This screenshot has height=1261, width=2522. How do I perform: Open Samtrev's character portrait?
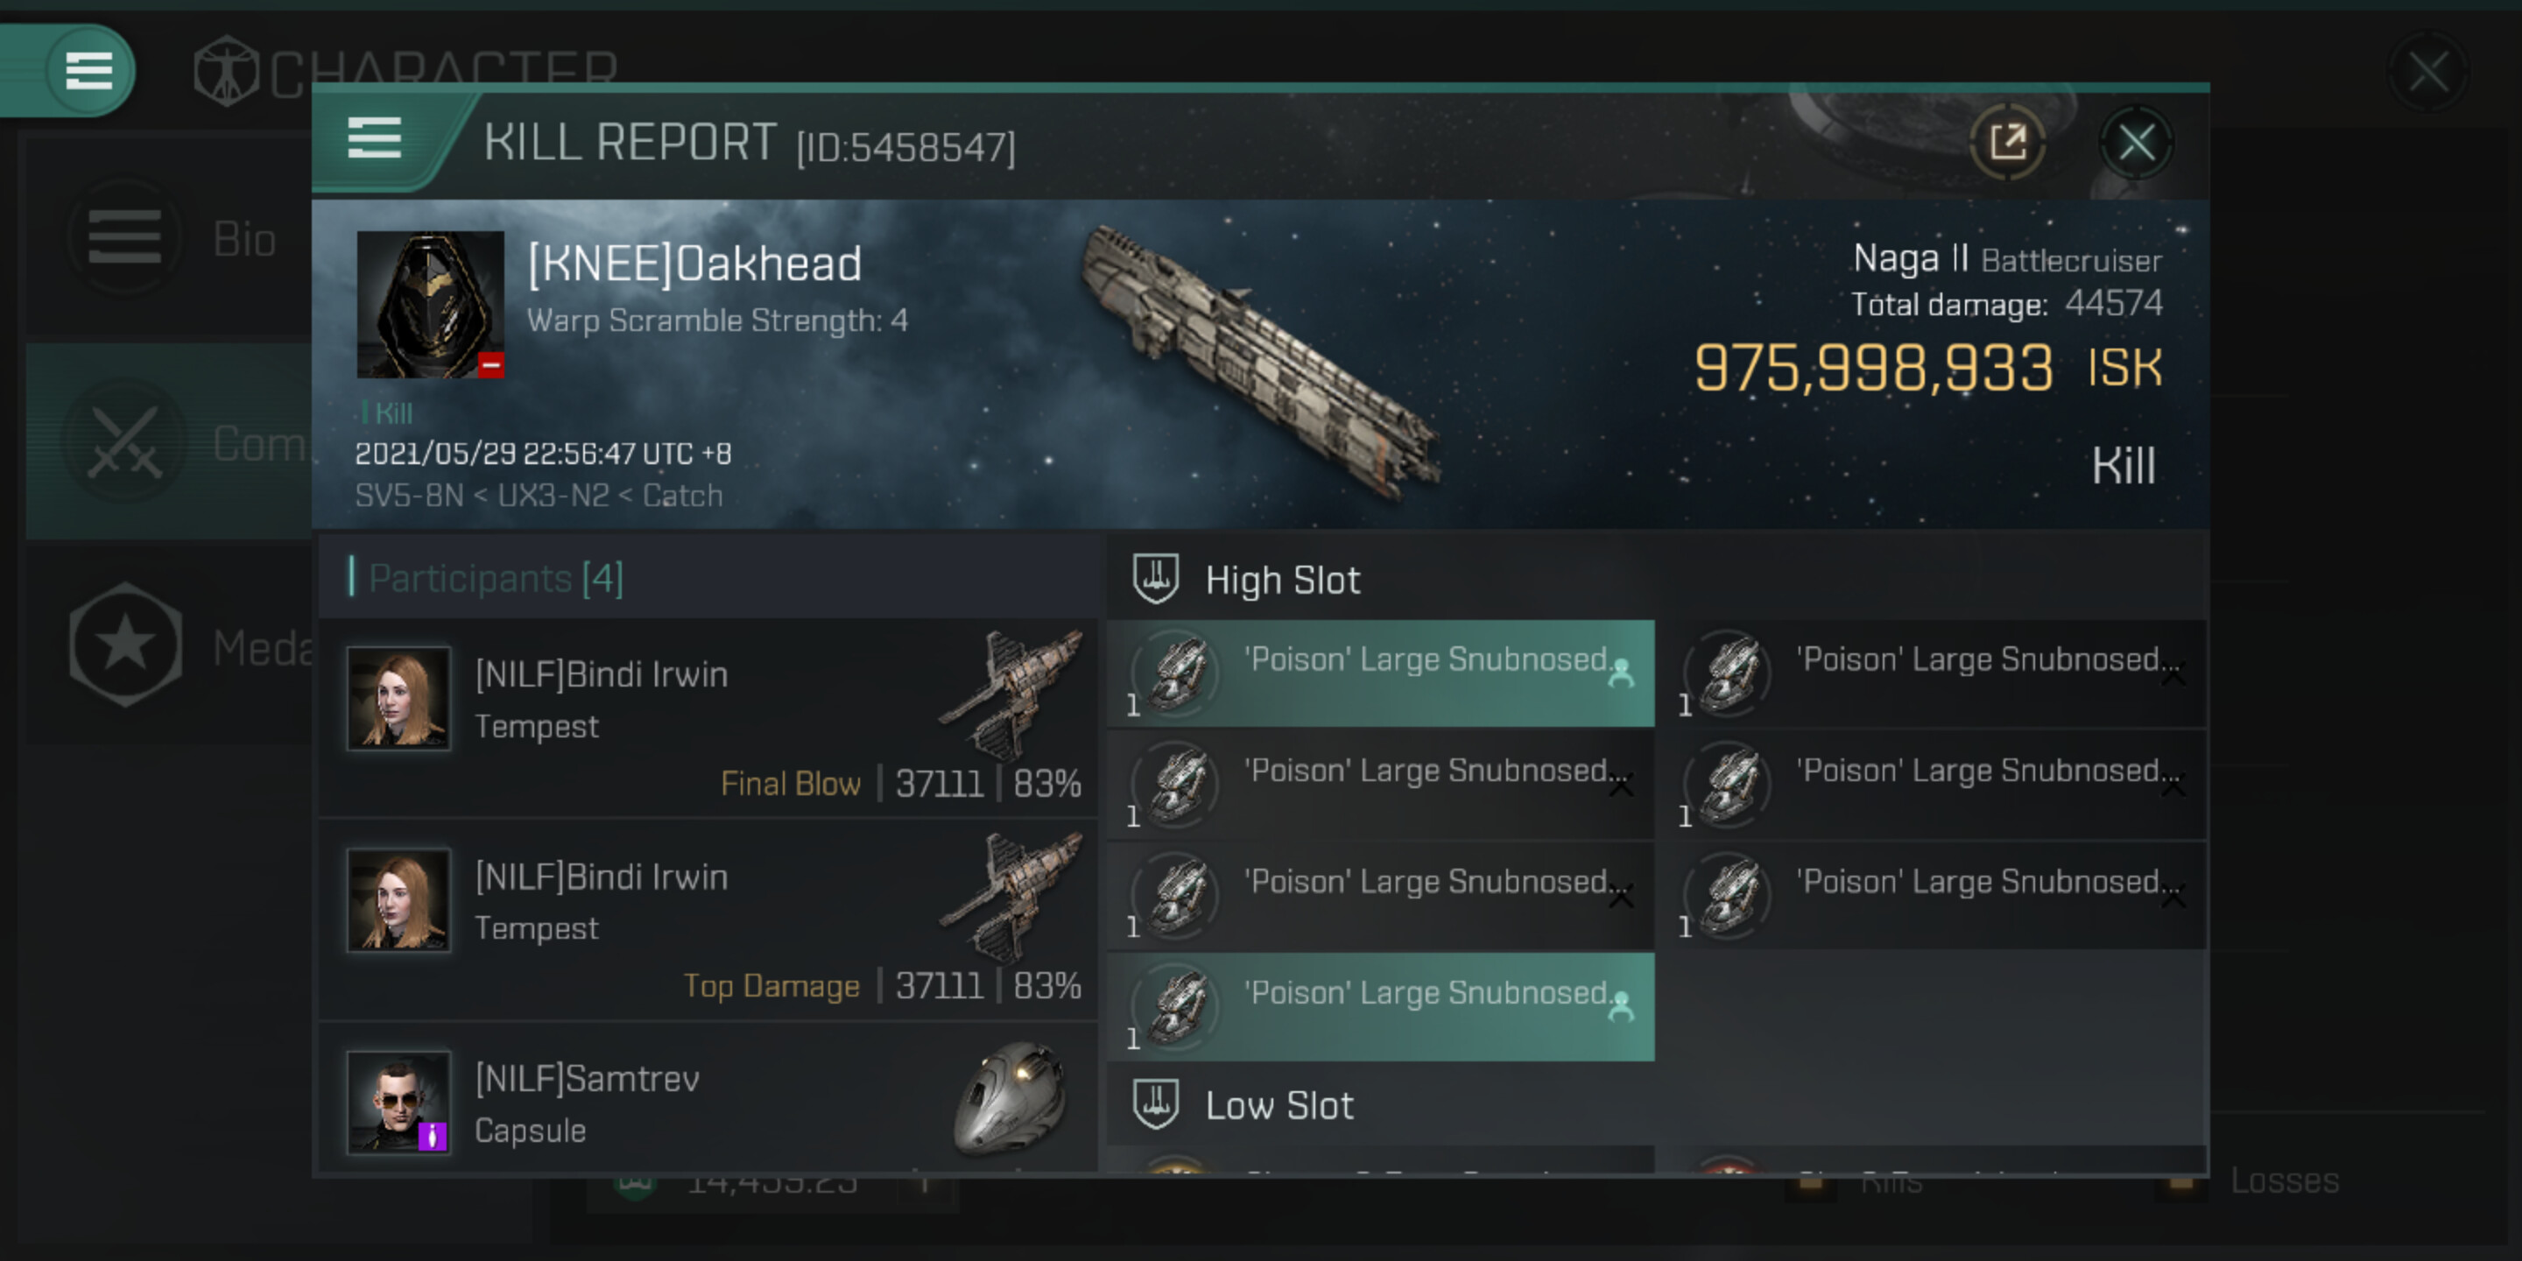point(398,1102)
